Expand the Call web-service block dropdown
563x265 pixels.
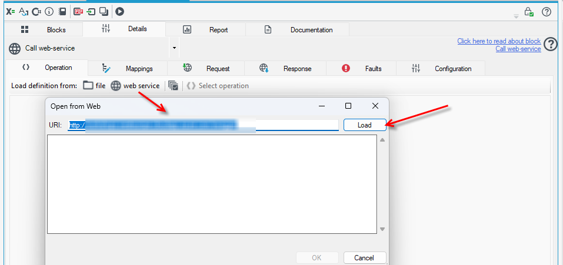point(174,48)
